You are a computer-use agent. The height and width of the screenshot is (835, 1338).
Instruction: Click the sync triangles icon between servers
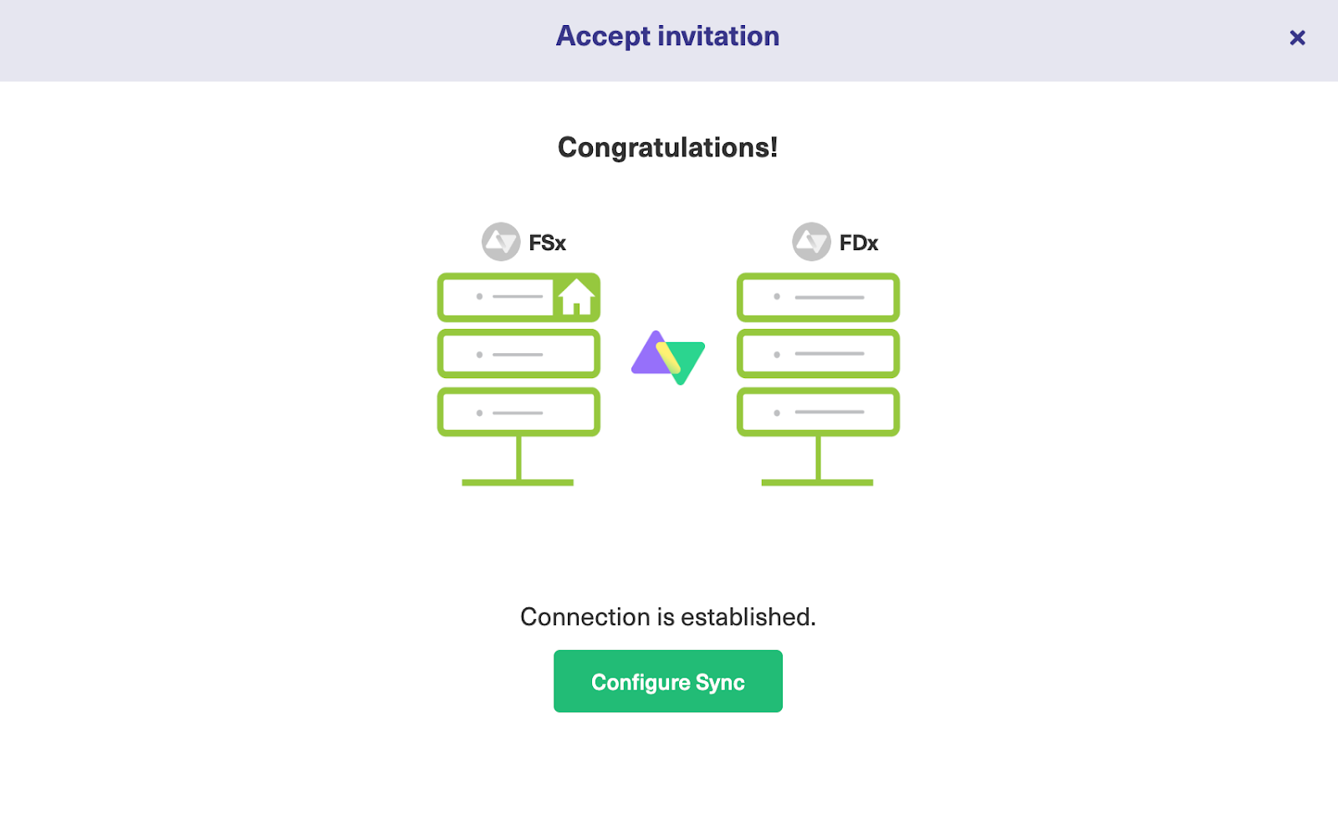coord(667,357)
